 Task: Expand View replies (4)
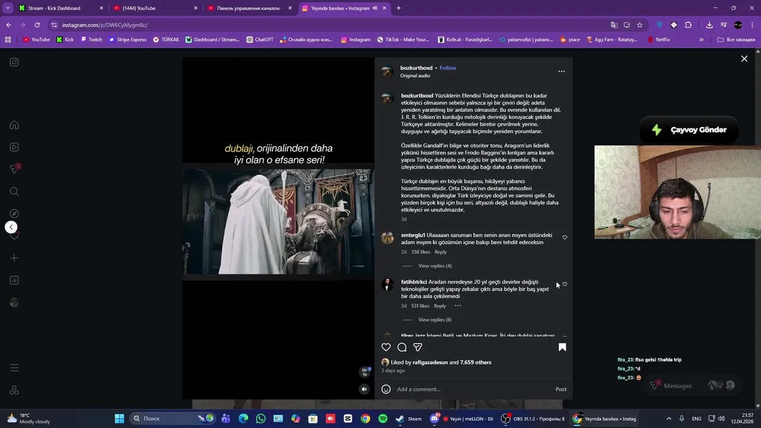click(435, 266)
